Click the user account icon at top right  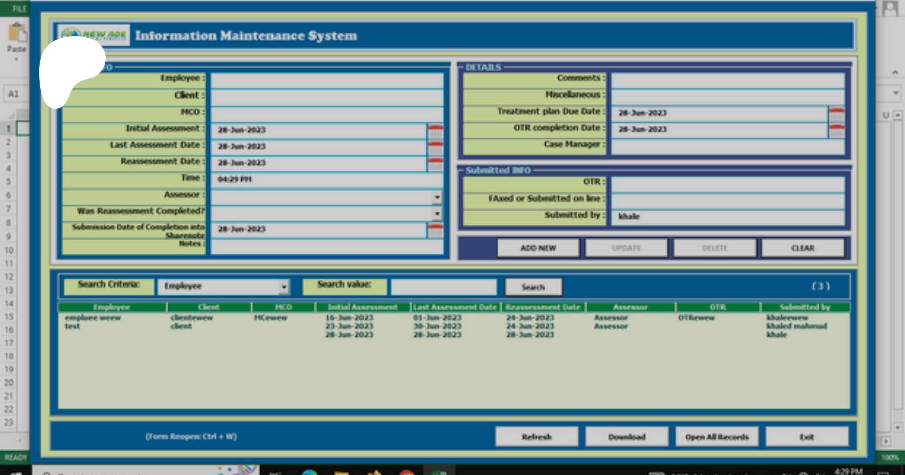[x=890, y=8]
